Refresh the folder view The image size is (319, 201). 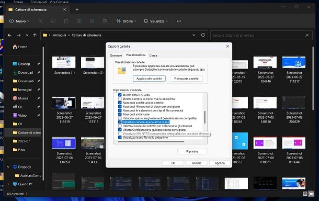pyautogui.click(x=203, y=35)
